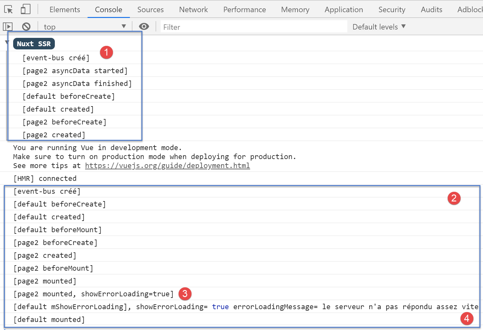
Task: Clear the console with the ban icon
Action: click(x=26, y=27)
